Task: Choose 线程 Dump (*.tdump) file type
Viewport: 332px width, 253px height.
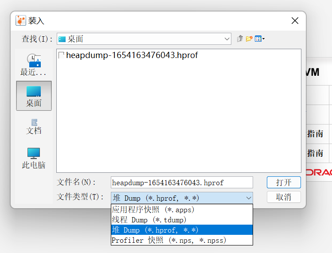Action: coord(182,220)
